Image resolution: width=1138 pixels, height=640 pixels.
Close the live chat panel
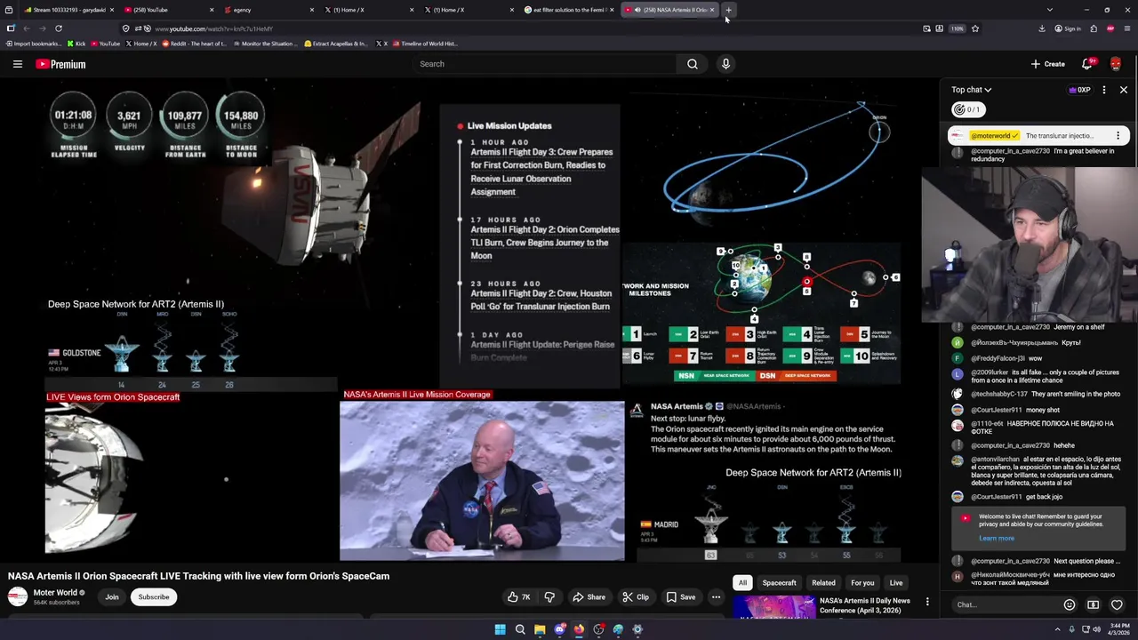click(x=1123, y=90)
